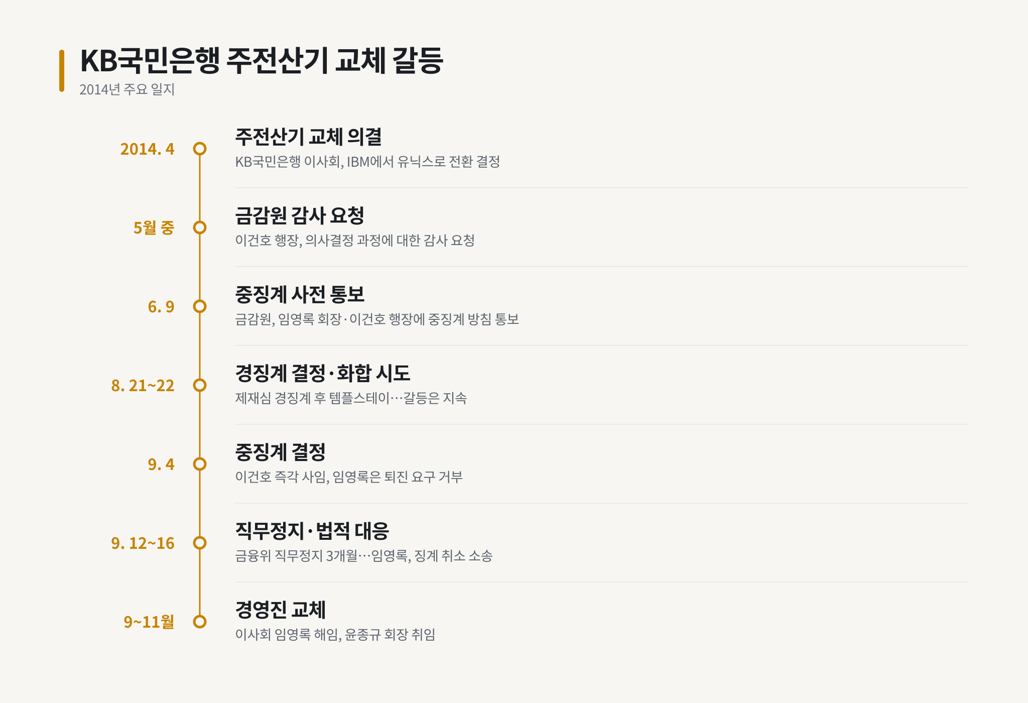Click the main title KB국민은행 주전산기 교체 갈등
Viewport: 1028px width, 703px height.
point(262,61)
